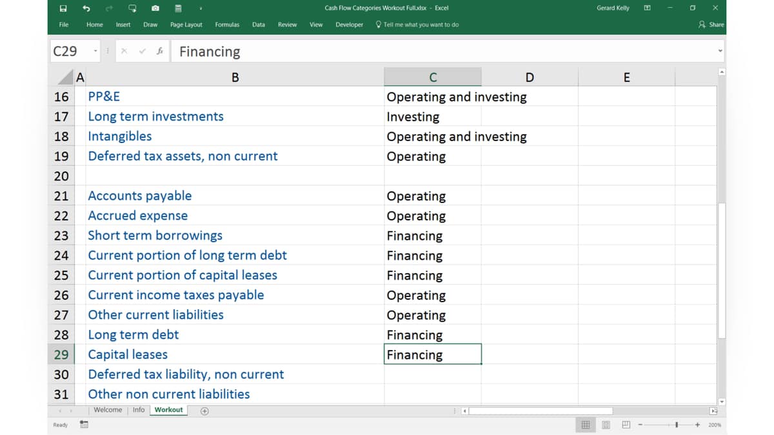Click the camera icon in Quick Access Toolbar
The height and width of the screenshot is (435, 774).
coord(155,8)
